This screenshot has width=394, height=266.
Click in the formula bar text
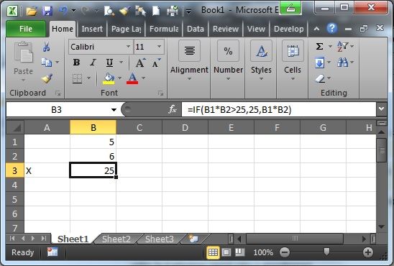click(x=239, y=110)
